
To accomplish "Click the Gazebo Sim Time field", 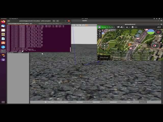I will pos(88,102).
